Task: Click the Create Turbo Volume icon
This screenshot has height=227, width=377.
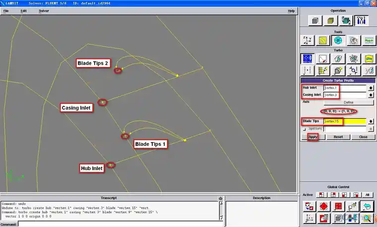Action: 338,59
